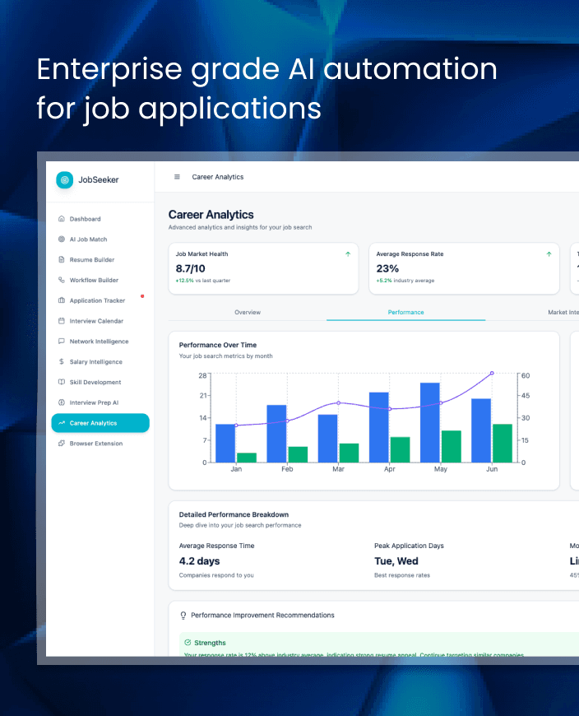Click the "Detailed Performance Breakdown" heading
This screenshot has width=579, height=716.
tap(234, 514)
